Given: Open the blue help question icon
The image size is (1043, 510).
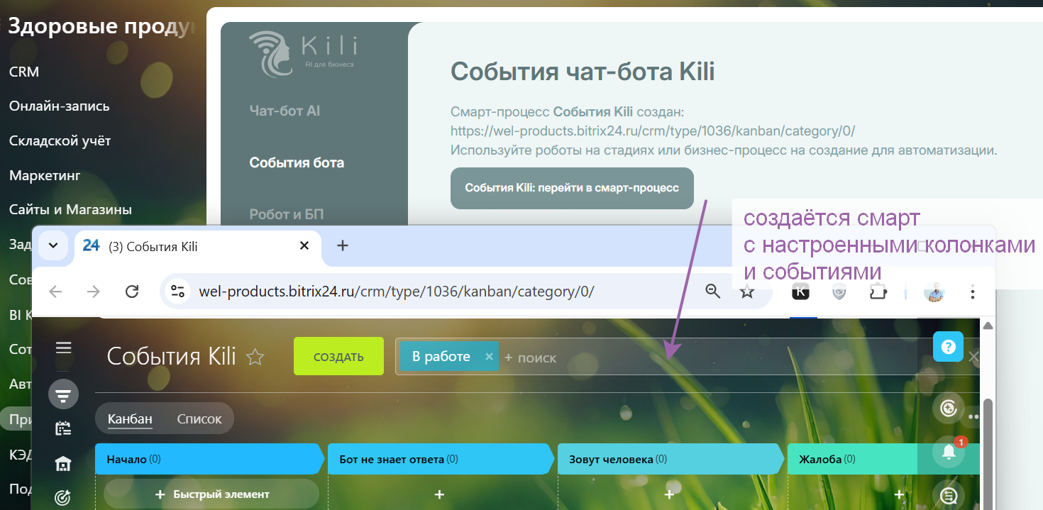Looking at the screenshot, I should 948,347.
